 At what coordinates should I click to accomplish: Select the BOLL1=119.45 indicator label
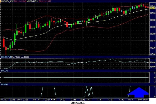20,1
